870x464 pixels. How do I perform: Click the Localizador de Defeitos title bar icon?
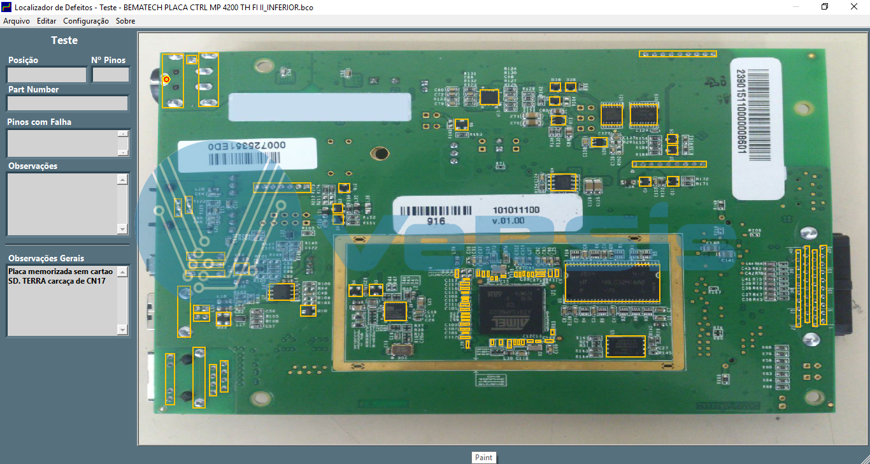pos(7,7)
